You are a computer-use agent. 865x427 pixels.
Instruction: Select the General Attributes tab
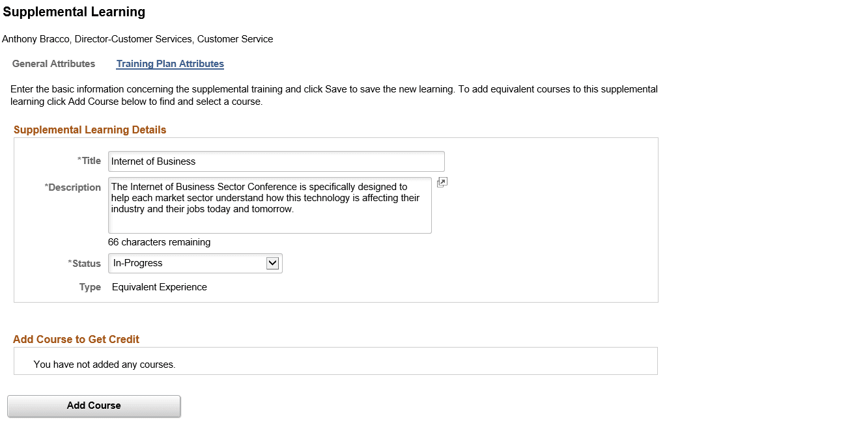click(53, 64)
